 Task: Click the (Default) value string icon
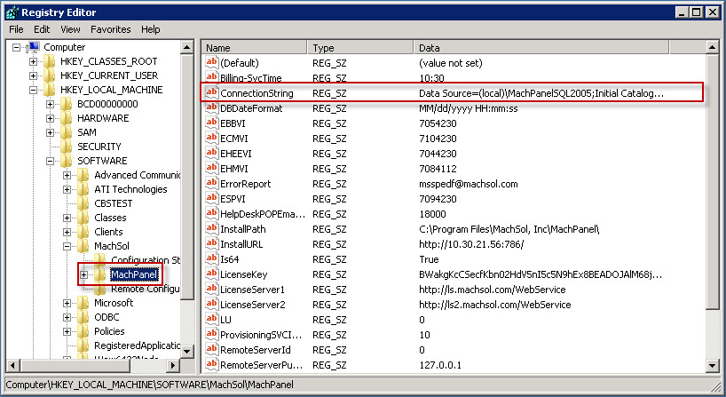[x=211, y=62]
